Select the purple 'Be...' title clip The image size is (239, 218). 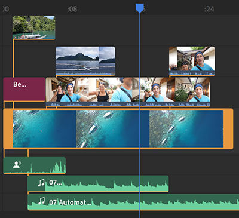[x=24, y=89]
